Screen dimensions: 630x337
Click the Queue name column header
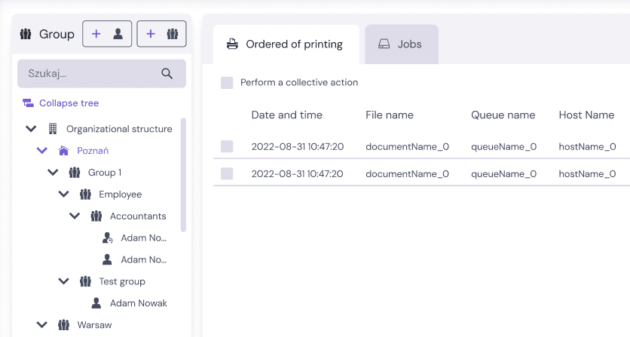coord(503,115)
